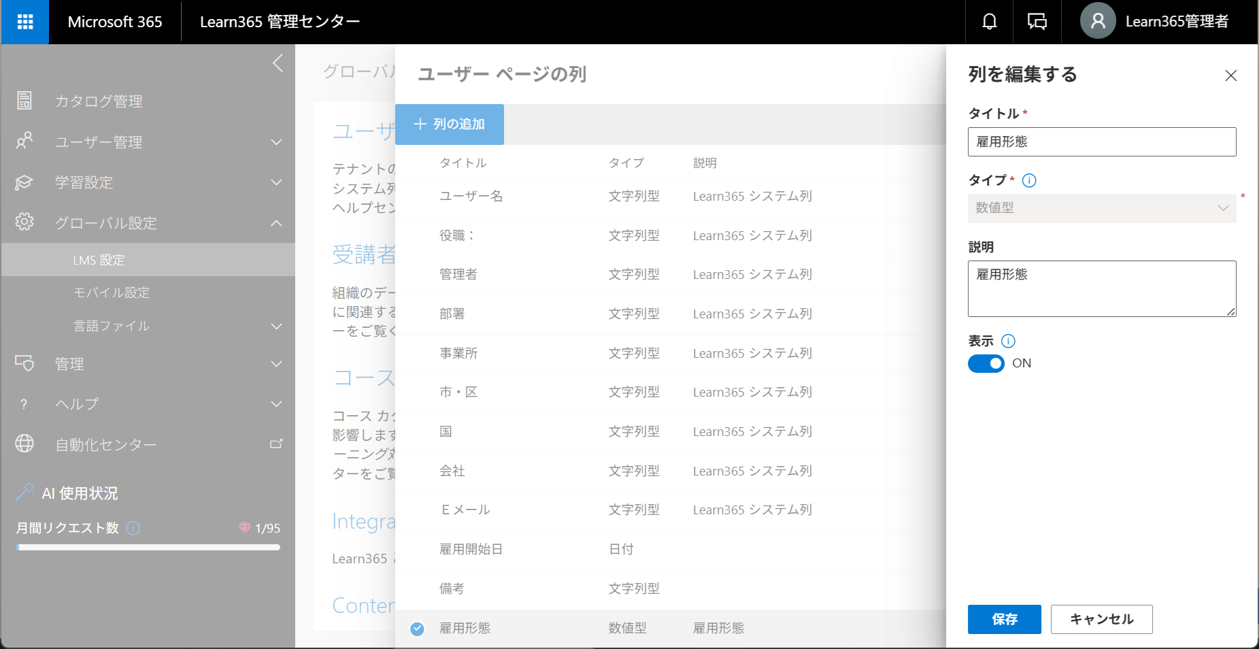The image size is (1259, 649).
Task: Select the 会社 column row
Action: coord(670,471)
